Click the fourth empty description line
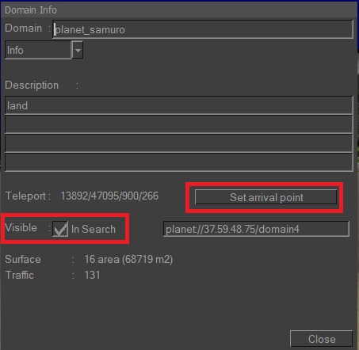 (x=179, y=162)
